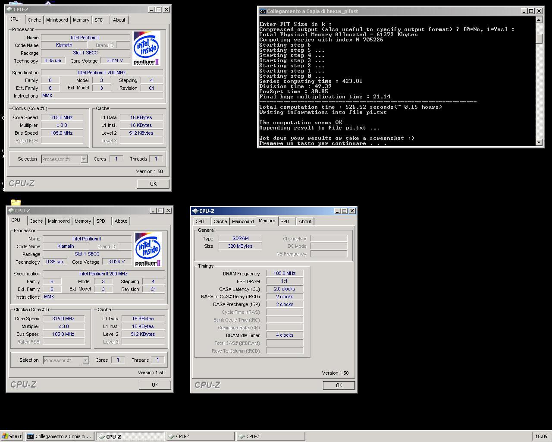Click FSB:DRAM ratio value 1:1
The image size is (552, 442).
pos(285,281)
